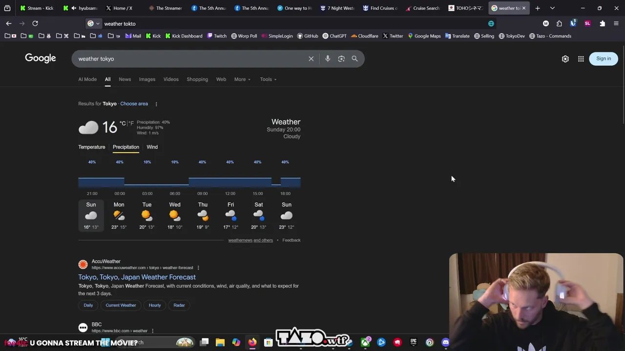Open the ChatGPT bookmark
This screenshot has width=625, height=351.
pos(334,36)
